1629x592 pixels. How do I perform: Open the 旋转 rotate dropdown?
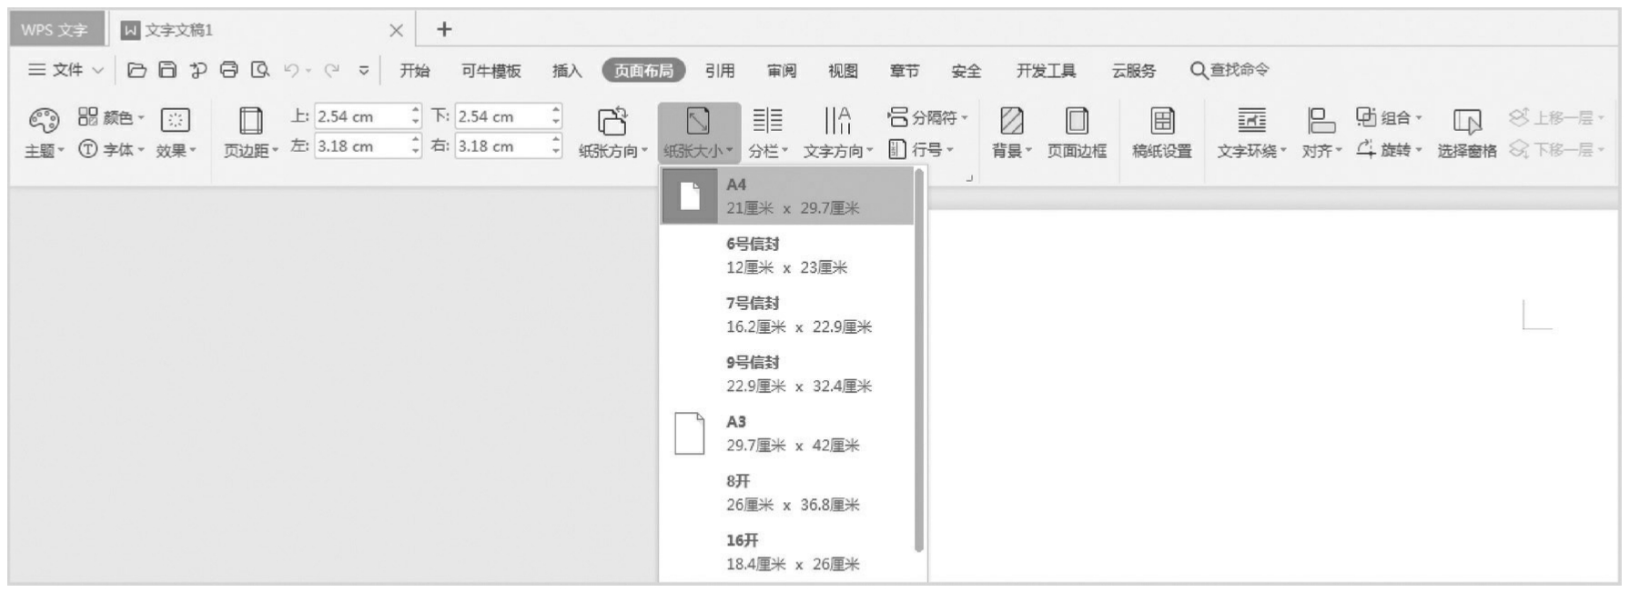(1389, 149)
